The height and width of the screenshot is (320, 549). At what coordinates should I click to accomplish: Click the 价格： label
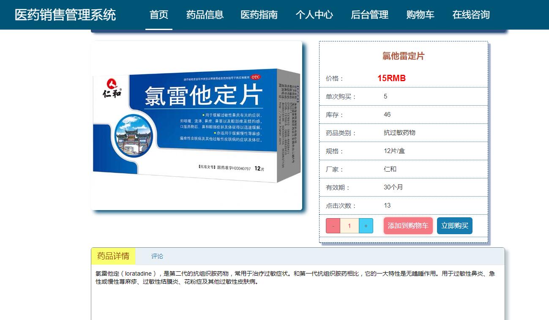[335, 79]
